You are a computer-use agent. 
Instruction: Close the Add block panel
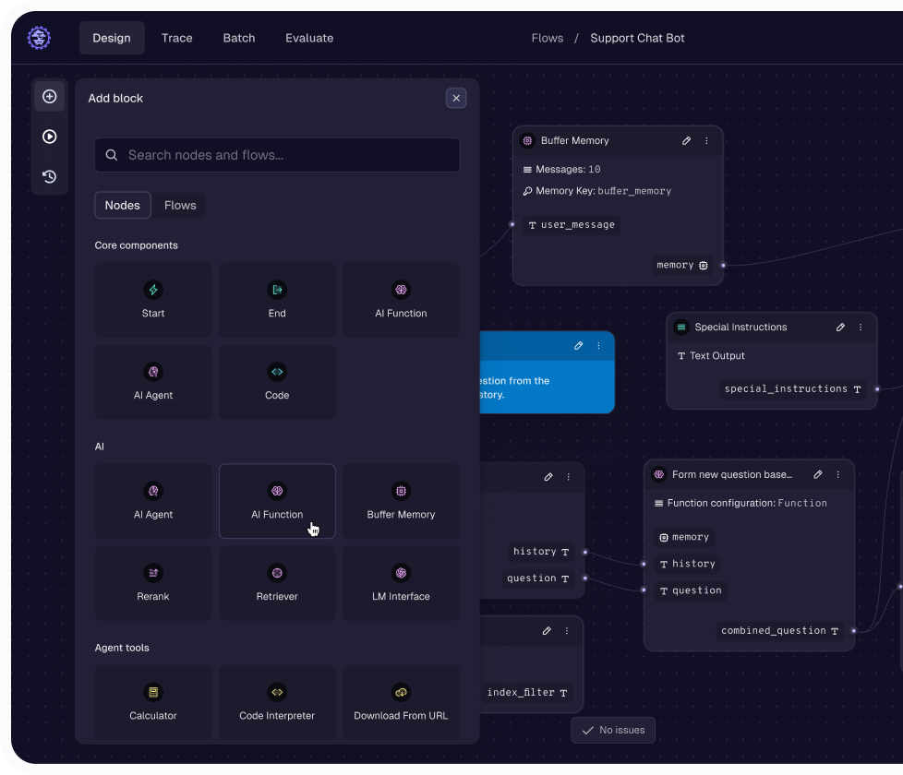tap(455, 98)
